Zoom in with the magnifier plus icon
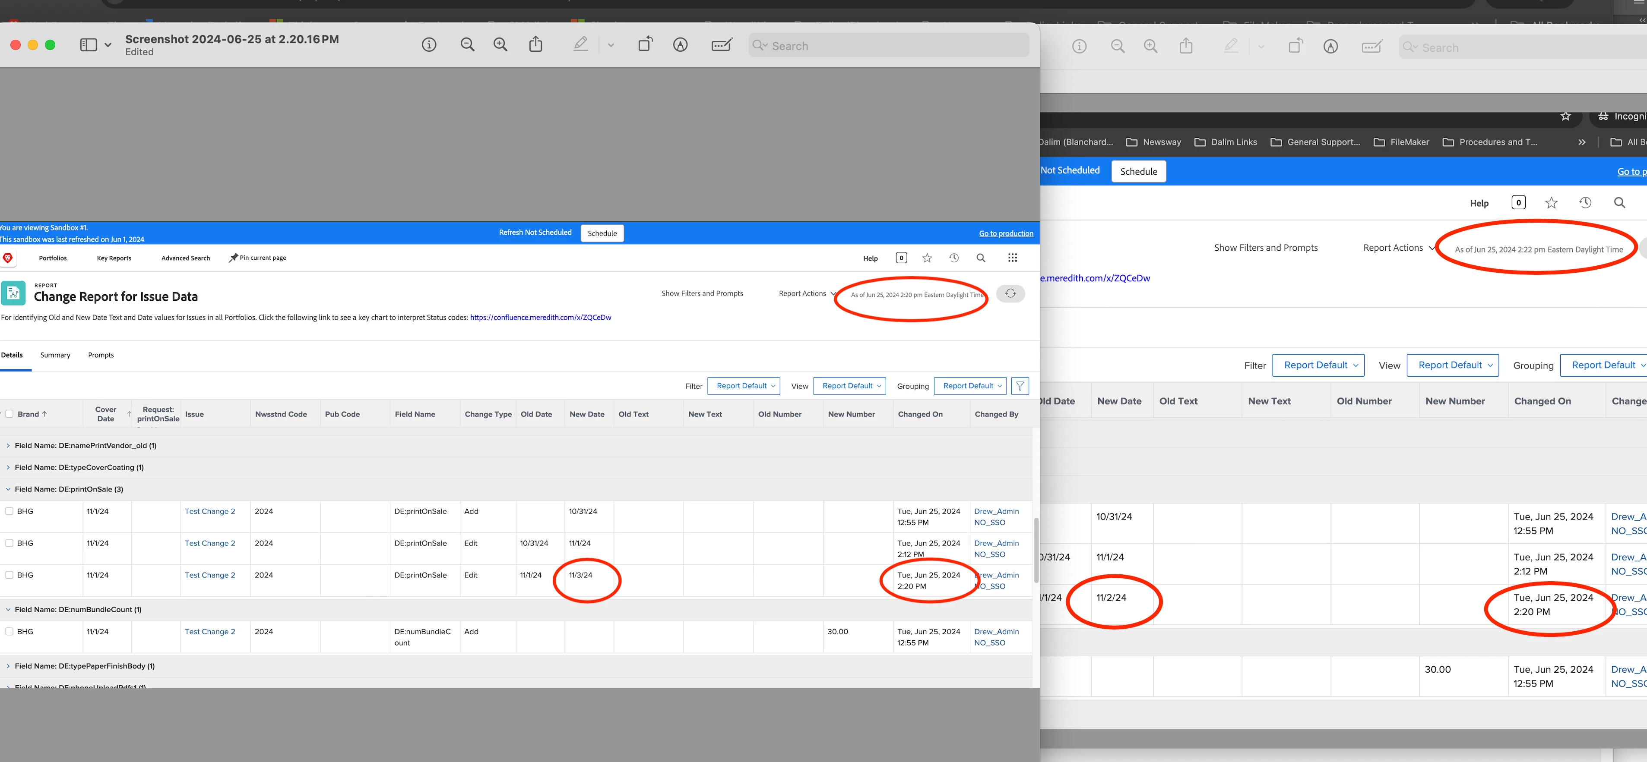Image resolution: width=1647 pixels, height=762 pixels. (500, 45)
